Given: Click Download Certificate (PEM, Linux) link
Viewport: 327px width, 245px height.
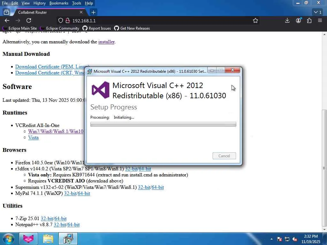Looking at the screenshot, I should (50, 67).
